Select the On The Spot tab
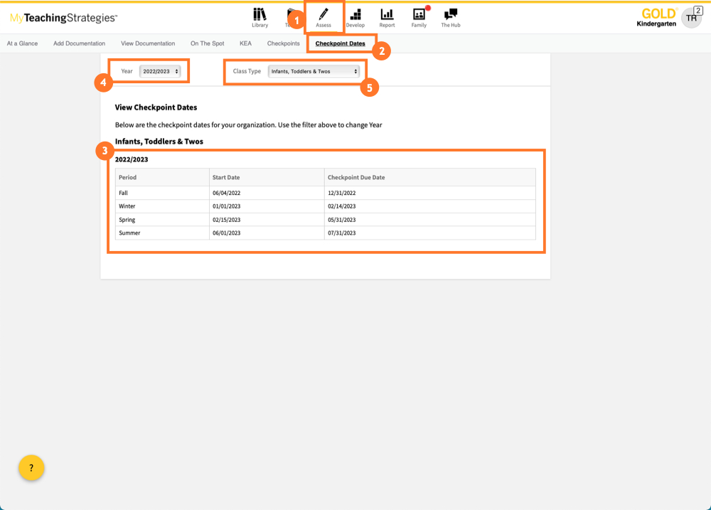The width and height of the screenshot is (711, 510). [x=207, y=43]
